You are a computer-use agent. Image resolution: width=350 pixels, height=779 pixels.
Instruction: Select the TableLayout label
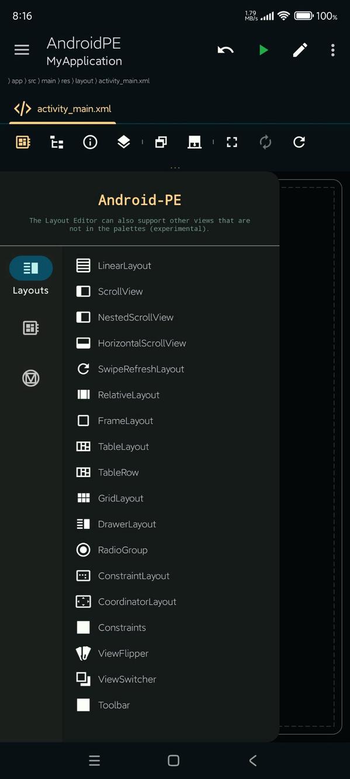tap(123, 446)
